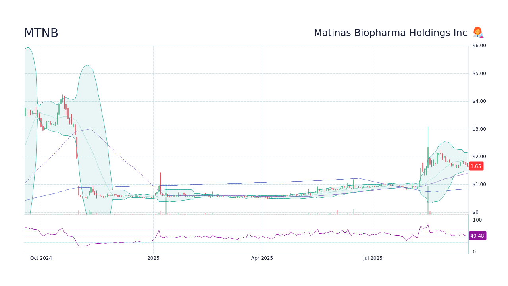Click the Jul 2025 date label
The image size is (508, 286).
pyautogui.click(x=373, y=258)
